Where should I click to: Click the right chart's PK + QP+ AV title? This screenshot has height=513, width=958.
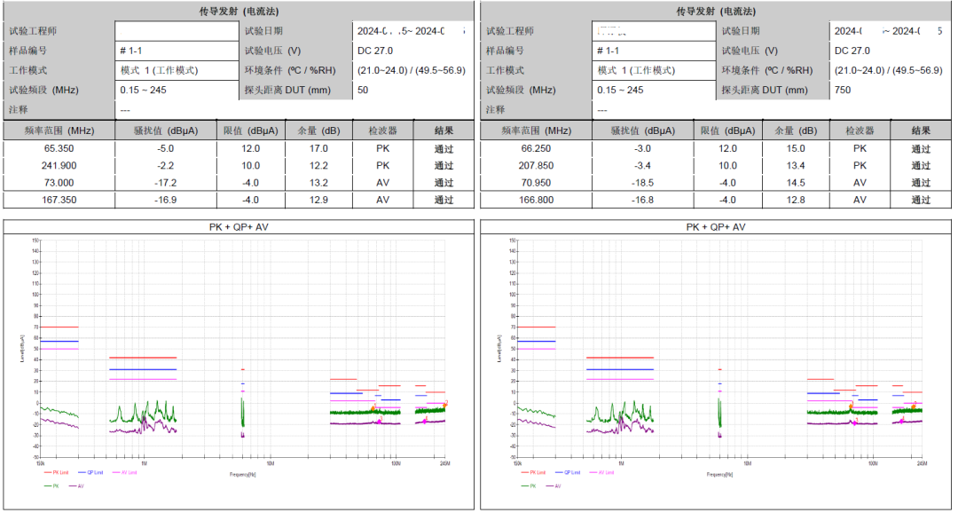tap(716, 227)
